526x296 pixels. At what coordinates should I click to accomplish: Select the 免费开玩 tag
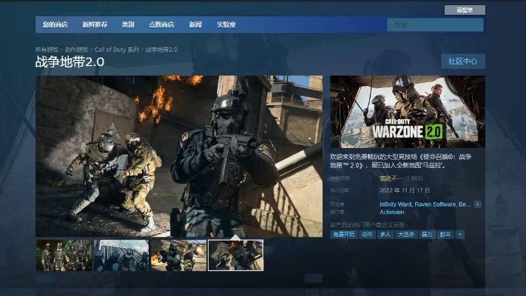343,234
